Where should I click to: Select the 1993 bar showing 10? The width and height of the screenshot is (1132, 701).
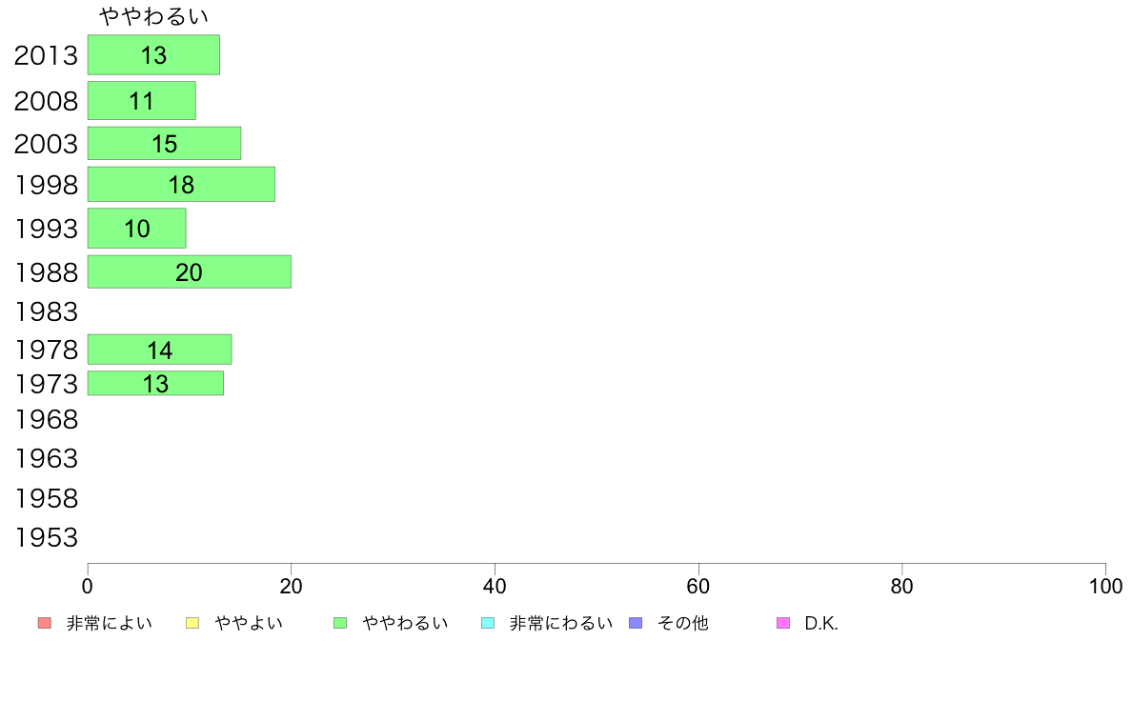(x=137, y=229)
